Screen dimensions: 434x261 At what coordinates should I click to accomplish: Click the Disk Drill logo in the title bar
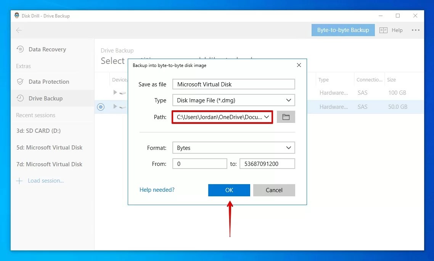click(16, 15)
